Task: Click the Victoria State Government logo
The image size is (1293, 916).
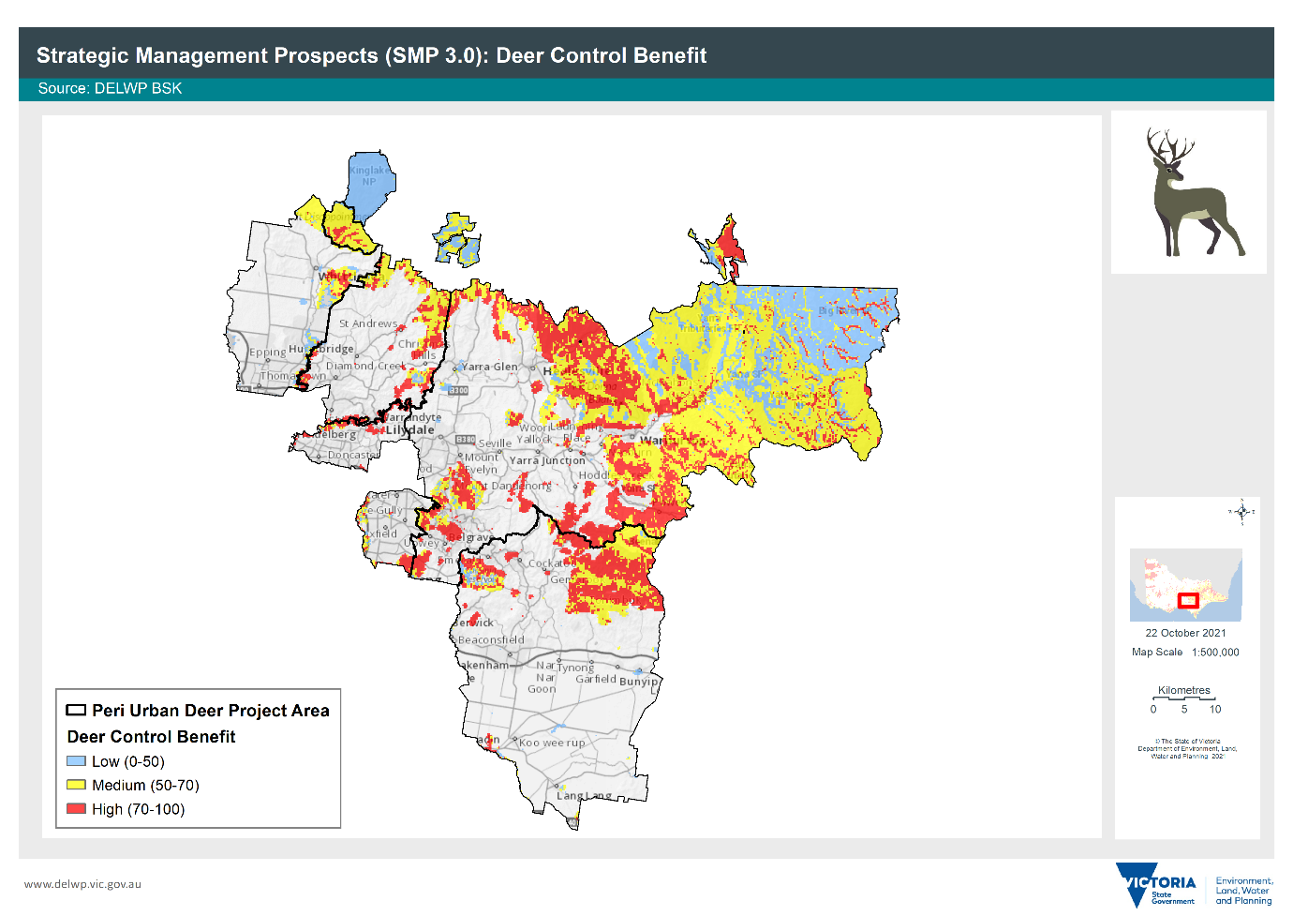Action: (x=1156, y=886)
